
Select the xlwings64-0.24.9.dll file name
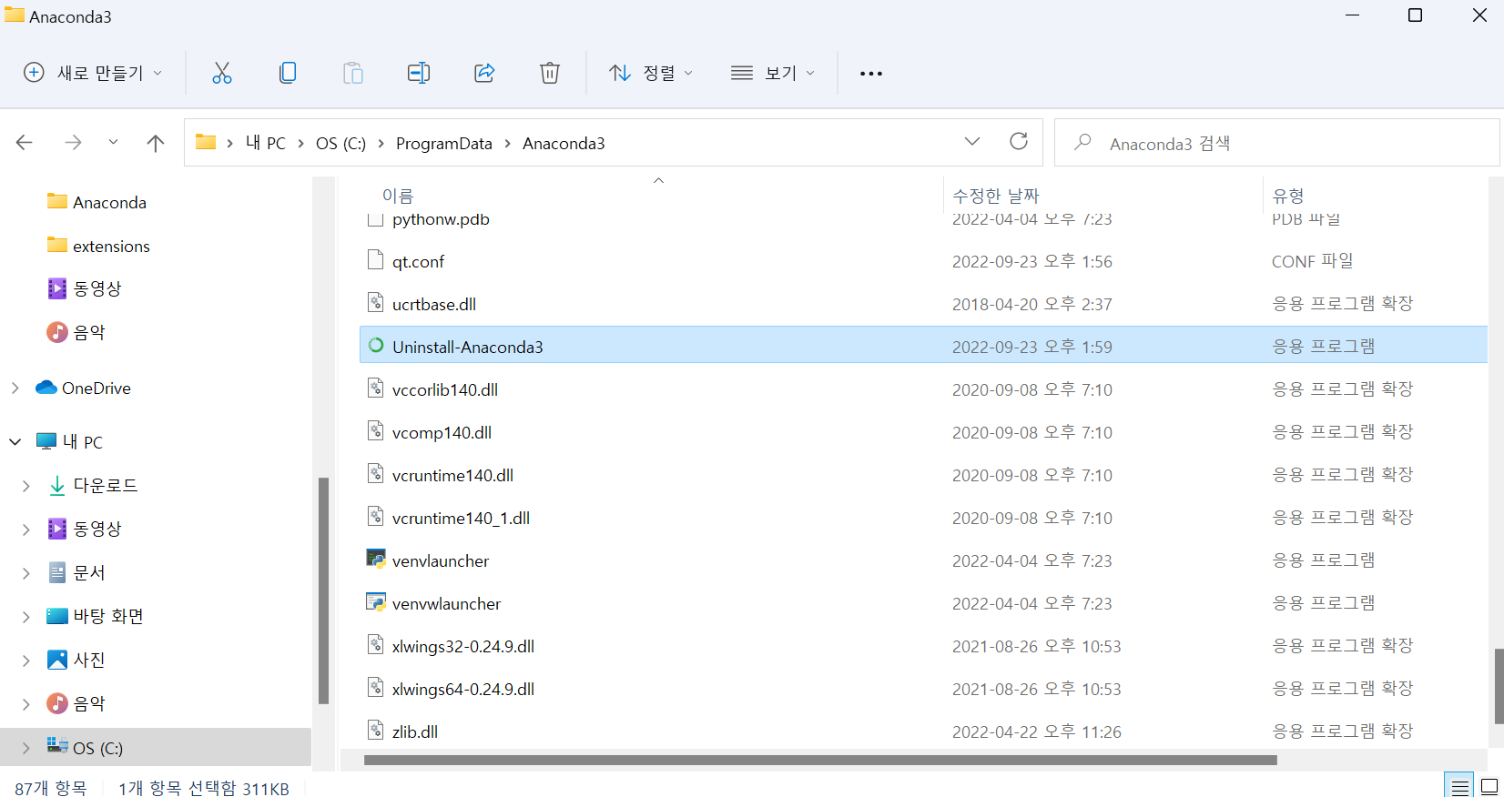point(462,689)
